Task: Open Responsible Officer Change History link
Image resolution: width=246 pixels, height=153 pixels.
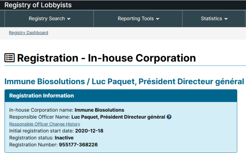Action: pos(45,124)
